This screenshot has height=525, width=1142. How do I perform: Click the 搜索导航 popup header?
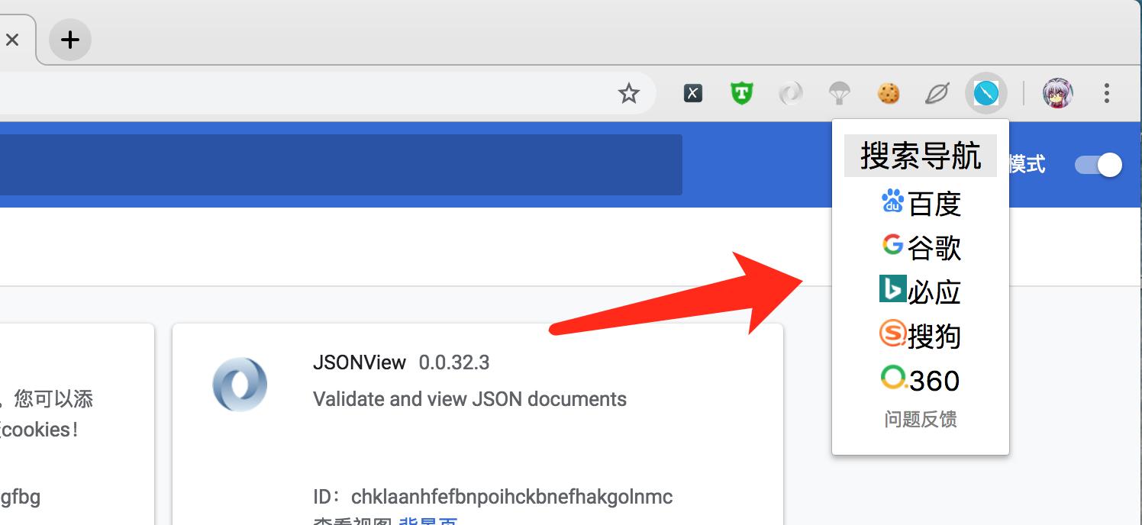(921, 156)
